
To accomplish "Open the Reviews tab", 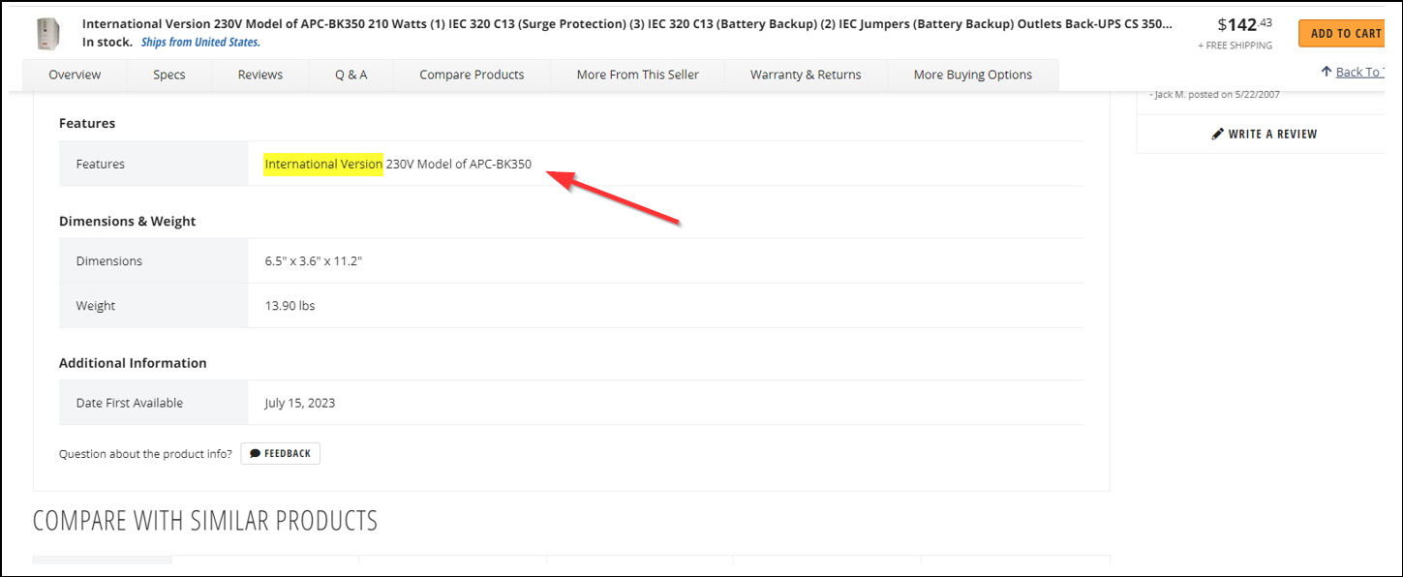I will coord(259,75).
